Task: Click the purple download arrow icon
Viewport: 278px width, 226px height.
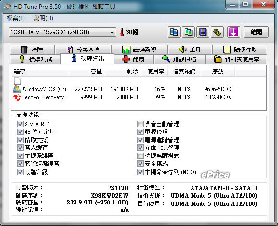Action: click(233, 32)
